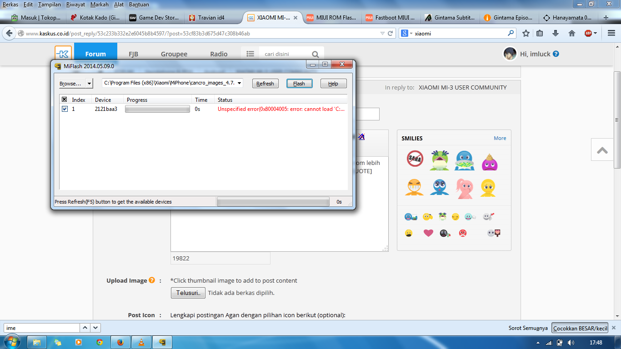
Task: Open the Tampilan menu
Action: click(50, 5)
